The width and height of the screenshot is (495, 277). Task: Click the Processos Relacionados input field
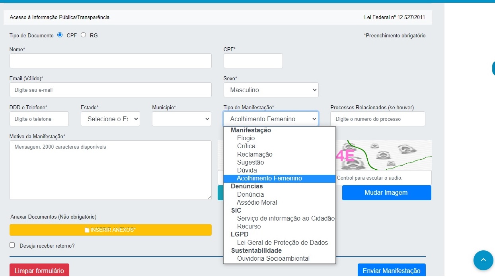[x=377, y=119]
